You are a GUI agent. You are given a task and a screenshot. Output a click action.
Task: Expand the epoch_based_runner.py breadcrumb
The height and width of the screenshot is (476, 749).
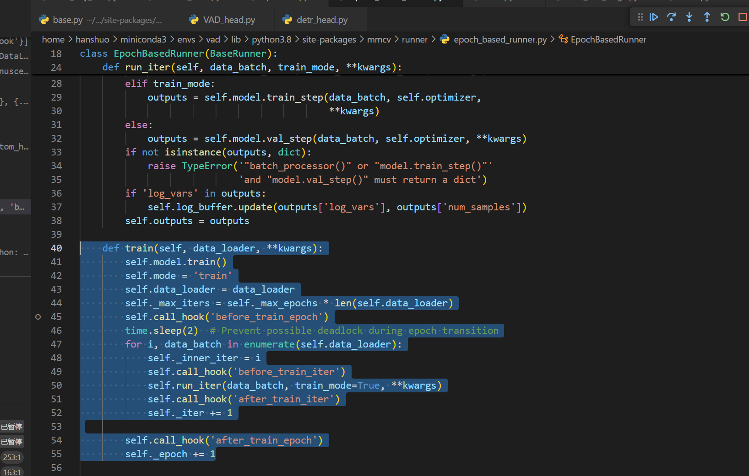click(x=500, y=40)
